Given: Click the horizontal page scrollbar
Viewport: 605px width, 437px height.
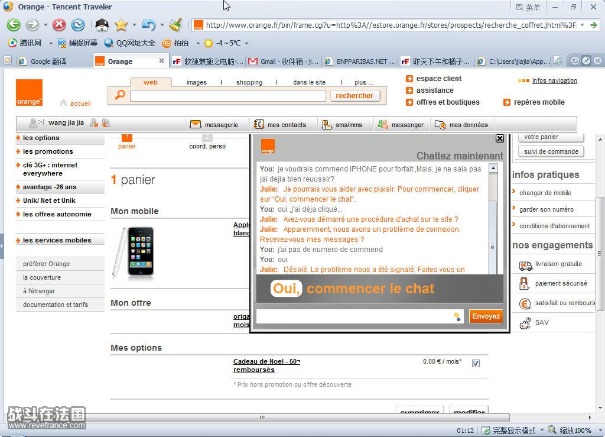Looking at the screenshot, I should tap(262, 417).
